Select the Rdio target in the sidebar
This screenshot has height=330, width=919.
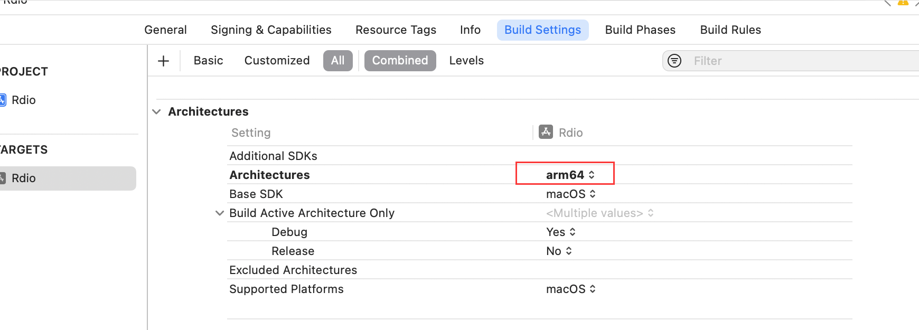[x=63, y=178]
